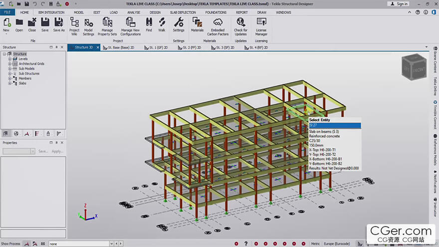Open the Materials dialog
This screenshot has width=439, height=247.
pyautogui.click(x=197, y=22)
